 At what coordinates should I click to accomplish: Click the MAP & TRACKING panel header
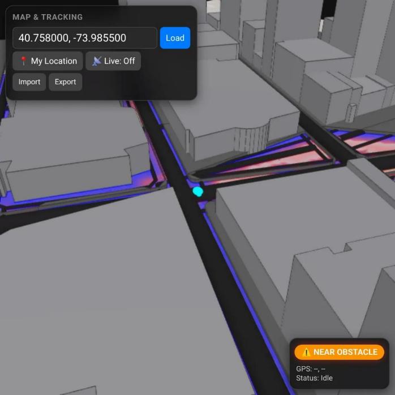(x=48, y=17)
